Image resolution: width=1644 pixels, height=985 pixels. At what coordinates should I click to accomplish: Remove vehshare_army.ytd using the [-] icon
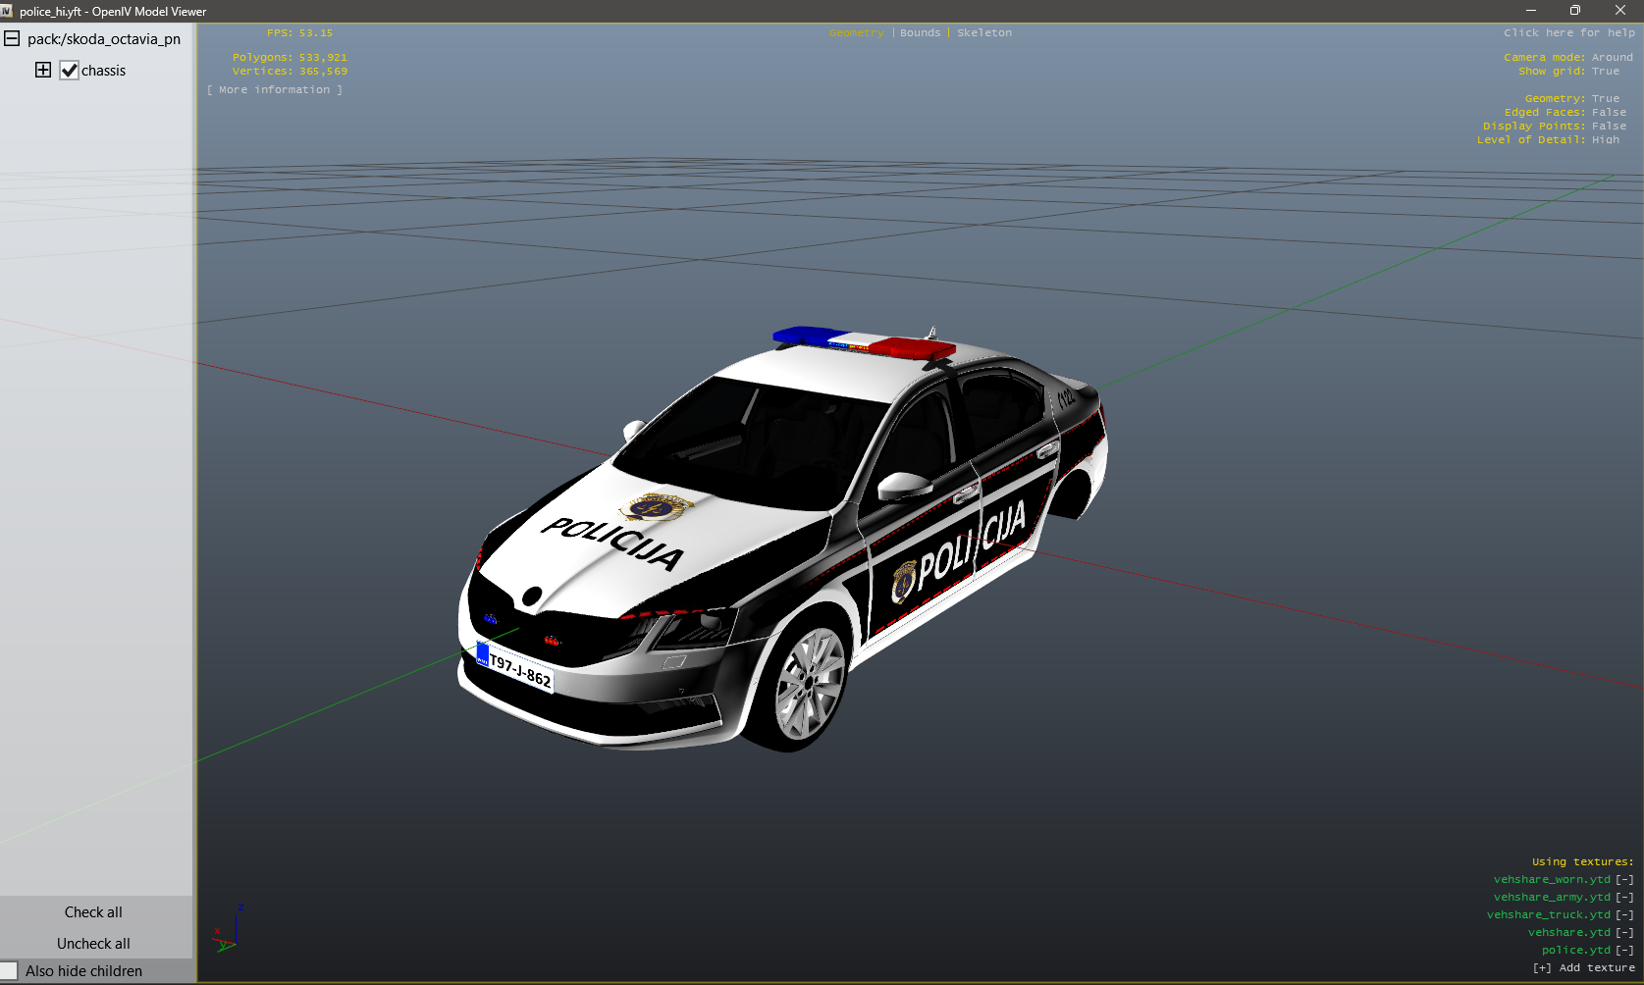1624,897
